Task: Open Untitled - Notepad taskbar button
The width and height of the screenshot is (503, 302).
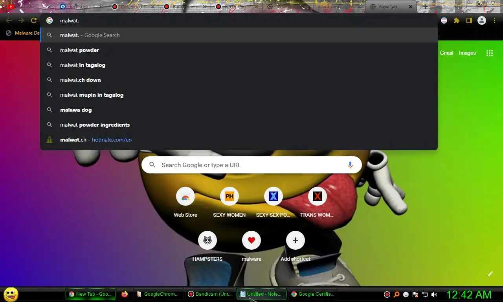Action: pos(261,294)
